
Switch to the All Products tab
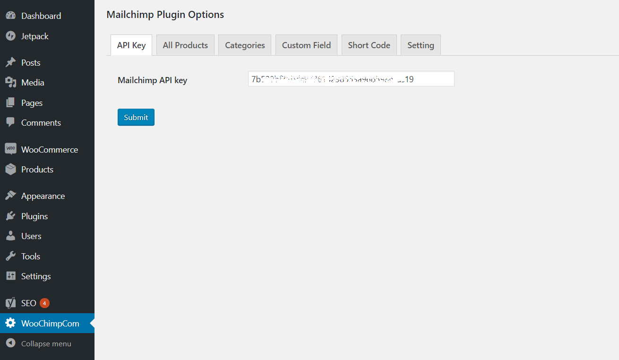coord(185,45)
